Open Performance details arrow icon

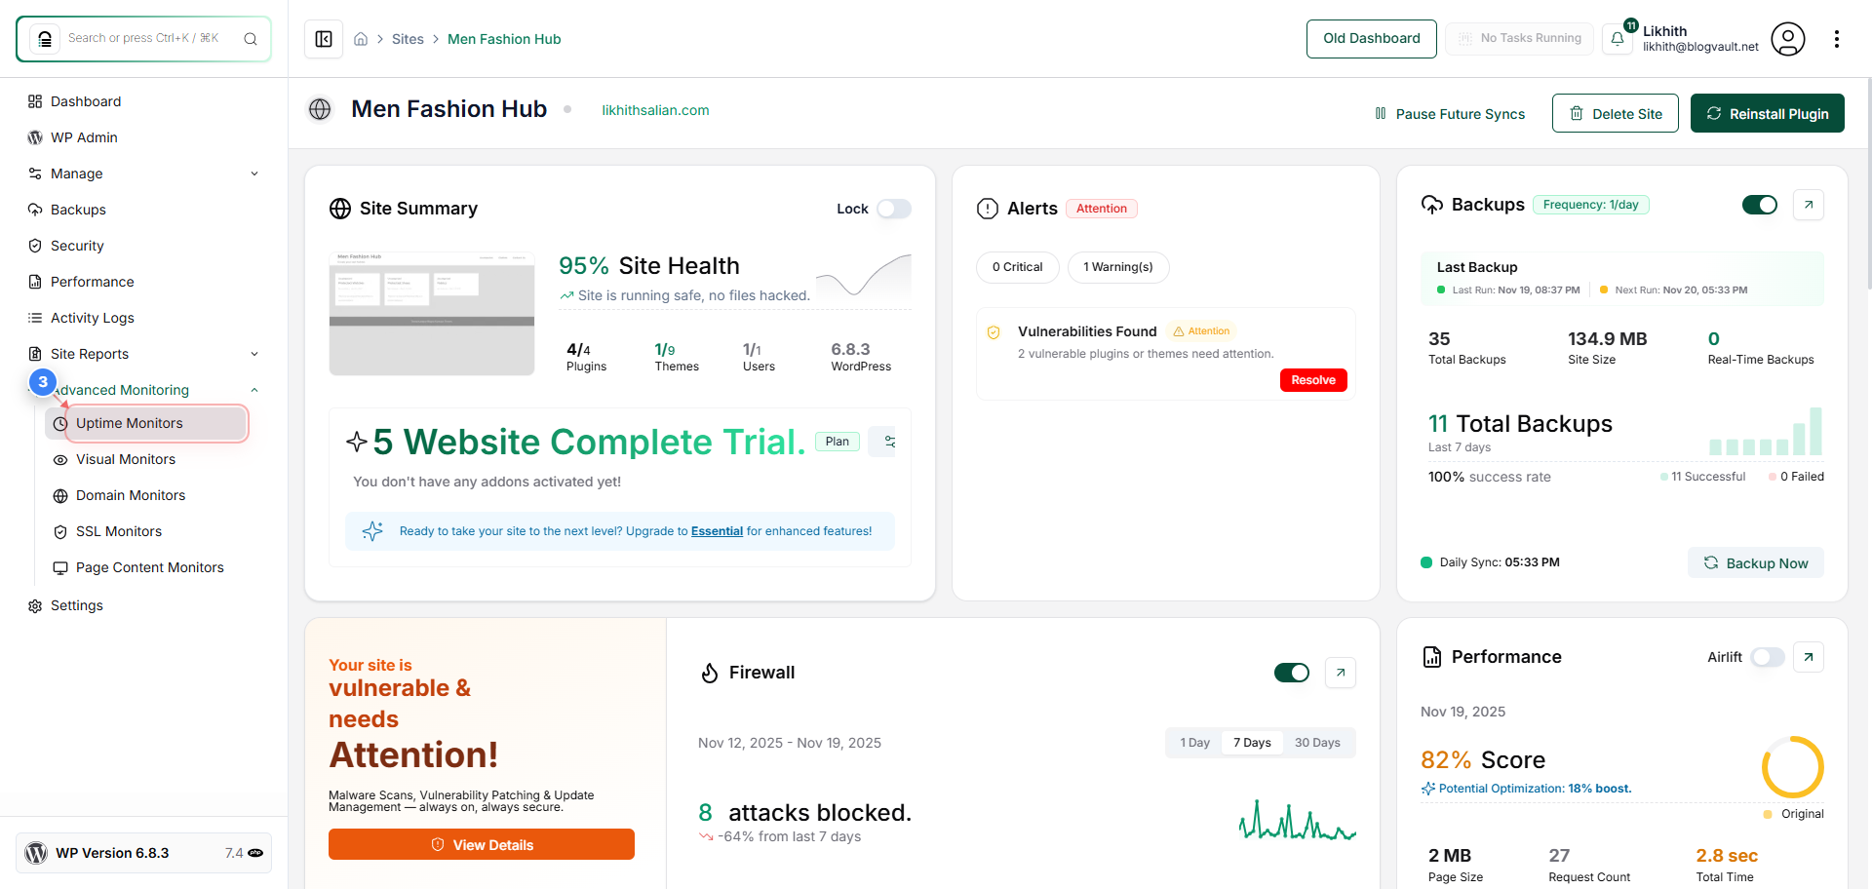click(x=1809, y=657)
